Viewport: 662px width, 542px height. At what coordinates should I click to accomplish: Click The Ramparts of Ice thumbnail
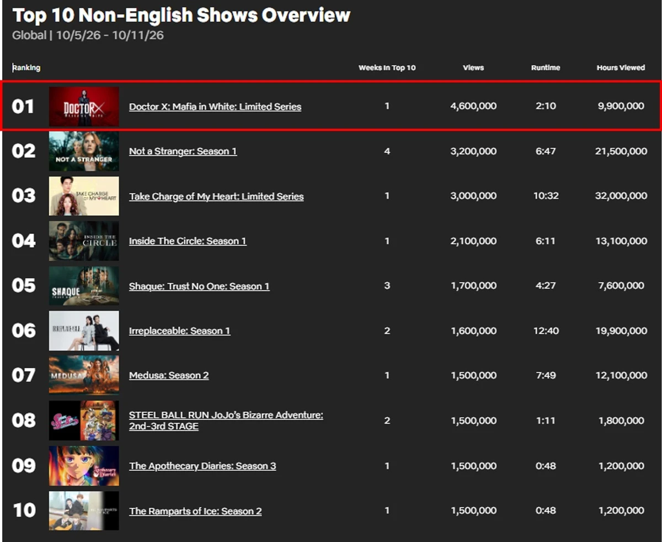[84, 511]
